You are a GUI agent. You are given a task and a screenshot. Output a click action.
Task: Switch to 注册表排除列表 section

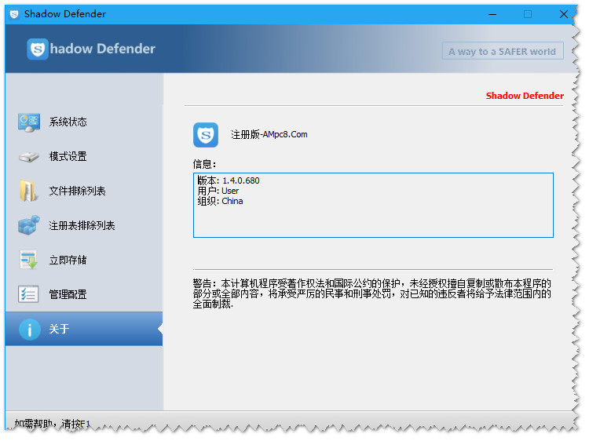click(84, 225)
